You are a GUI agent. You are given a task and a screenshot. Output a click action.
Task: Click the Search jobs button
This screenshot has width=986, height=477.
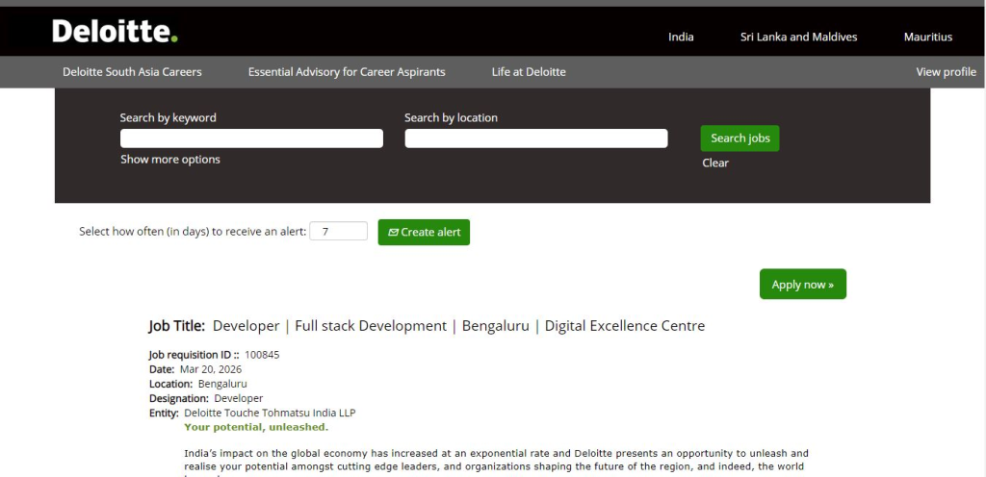(740, 138)
